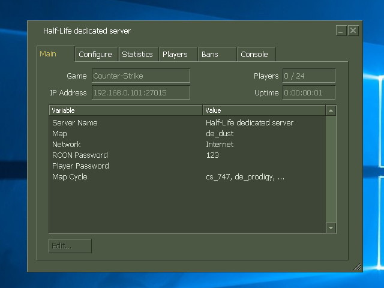Click the IP Address field 192.168.0.101:27015
Image resolution: width=384 pixels, height=288 pixels.
click(x=141, y=92)
